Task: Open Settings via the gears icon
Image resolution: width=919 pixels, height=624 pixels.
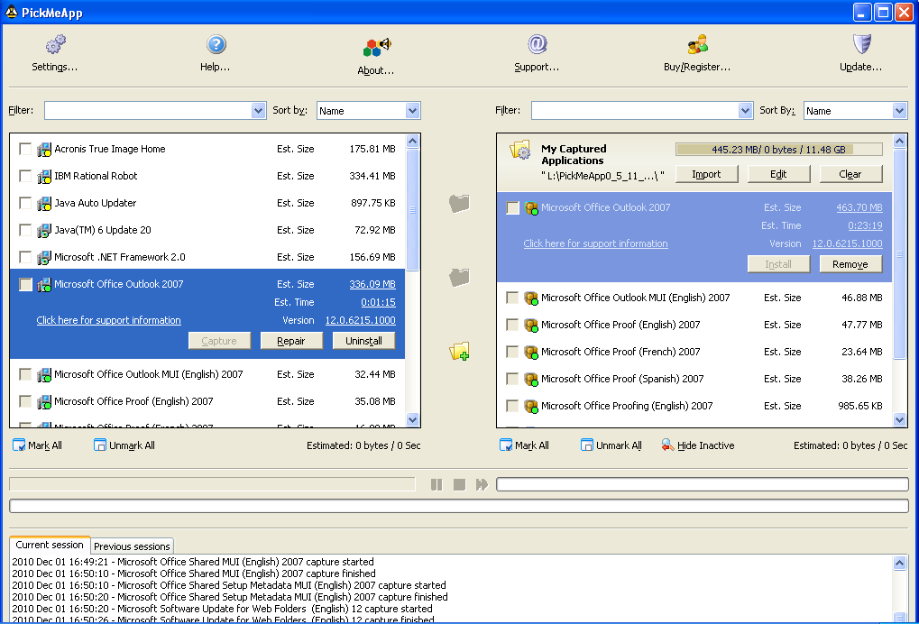Action: tap(56, 44)
